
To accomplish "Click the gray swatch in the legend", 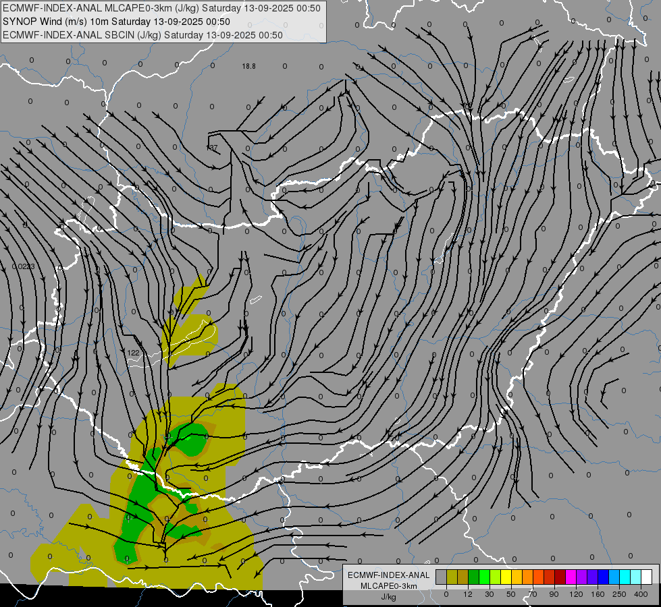I will 442,577.
